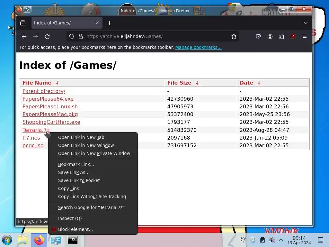Open the Firefox account icon

point(270,37)
